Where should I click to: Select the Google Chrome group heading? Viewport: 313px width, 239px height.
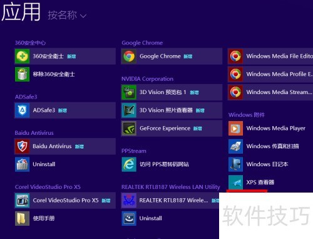142,43
